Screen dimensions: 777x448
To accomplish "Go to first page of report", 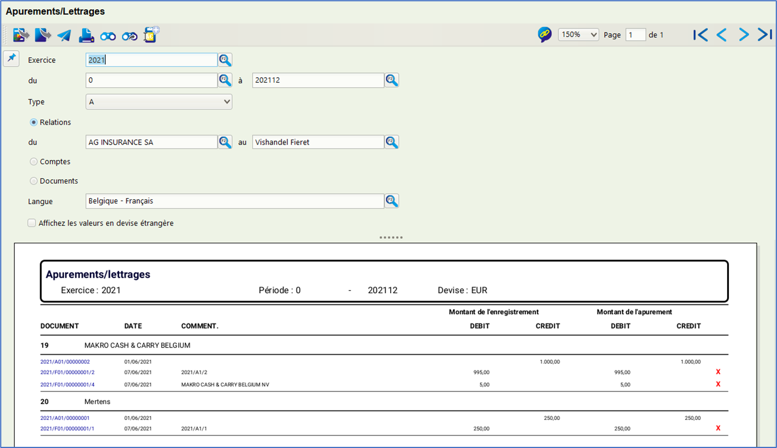I will tap(700, 35).
